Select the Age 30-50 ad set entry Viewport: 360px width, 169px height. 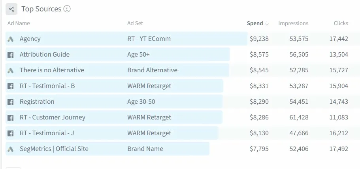(x=141, y=102)
